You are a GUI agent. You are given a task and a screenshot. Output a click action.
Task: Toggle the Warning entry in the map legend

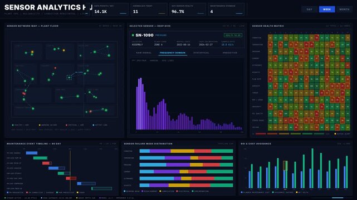(48, 125)
